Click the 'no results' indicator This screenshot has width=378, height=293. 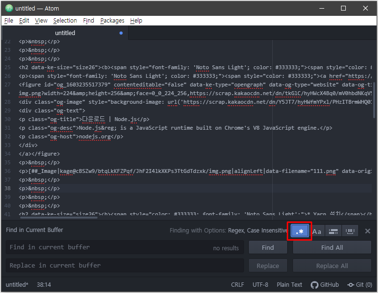click(226, 248)
